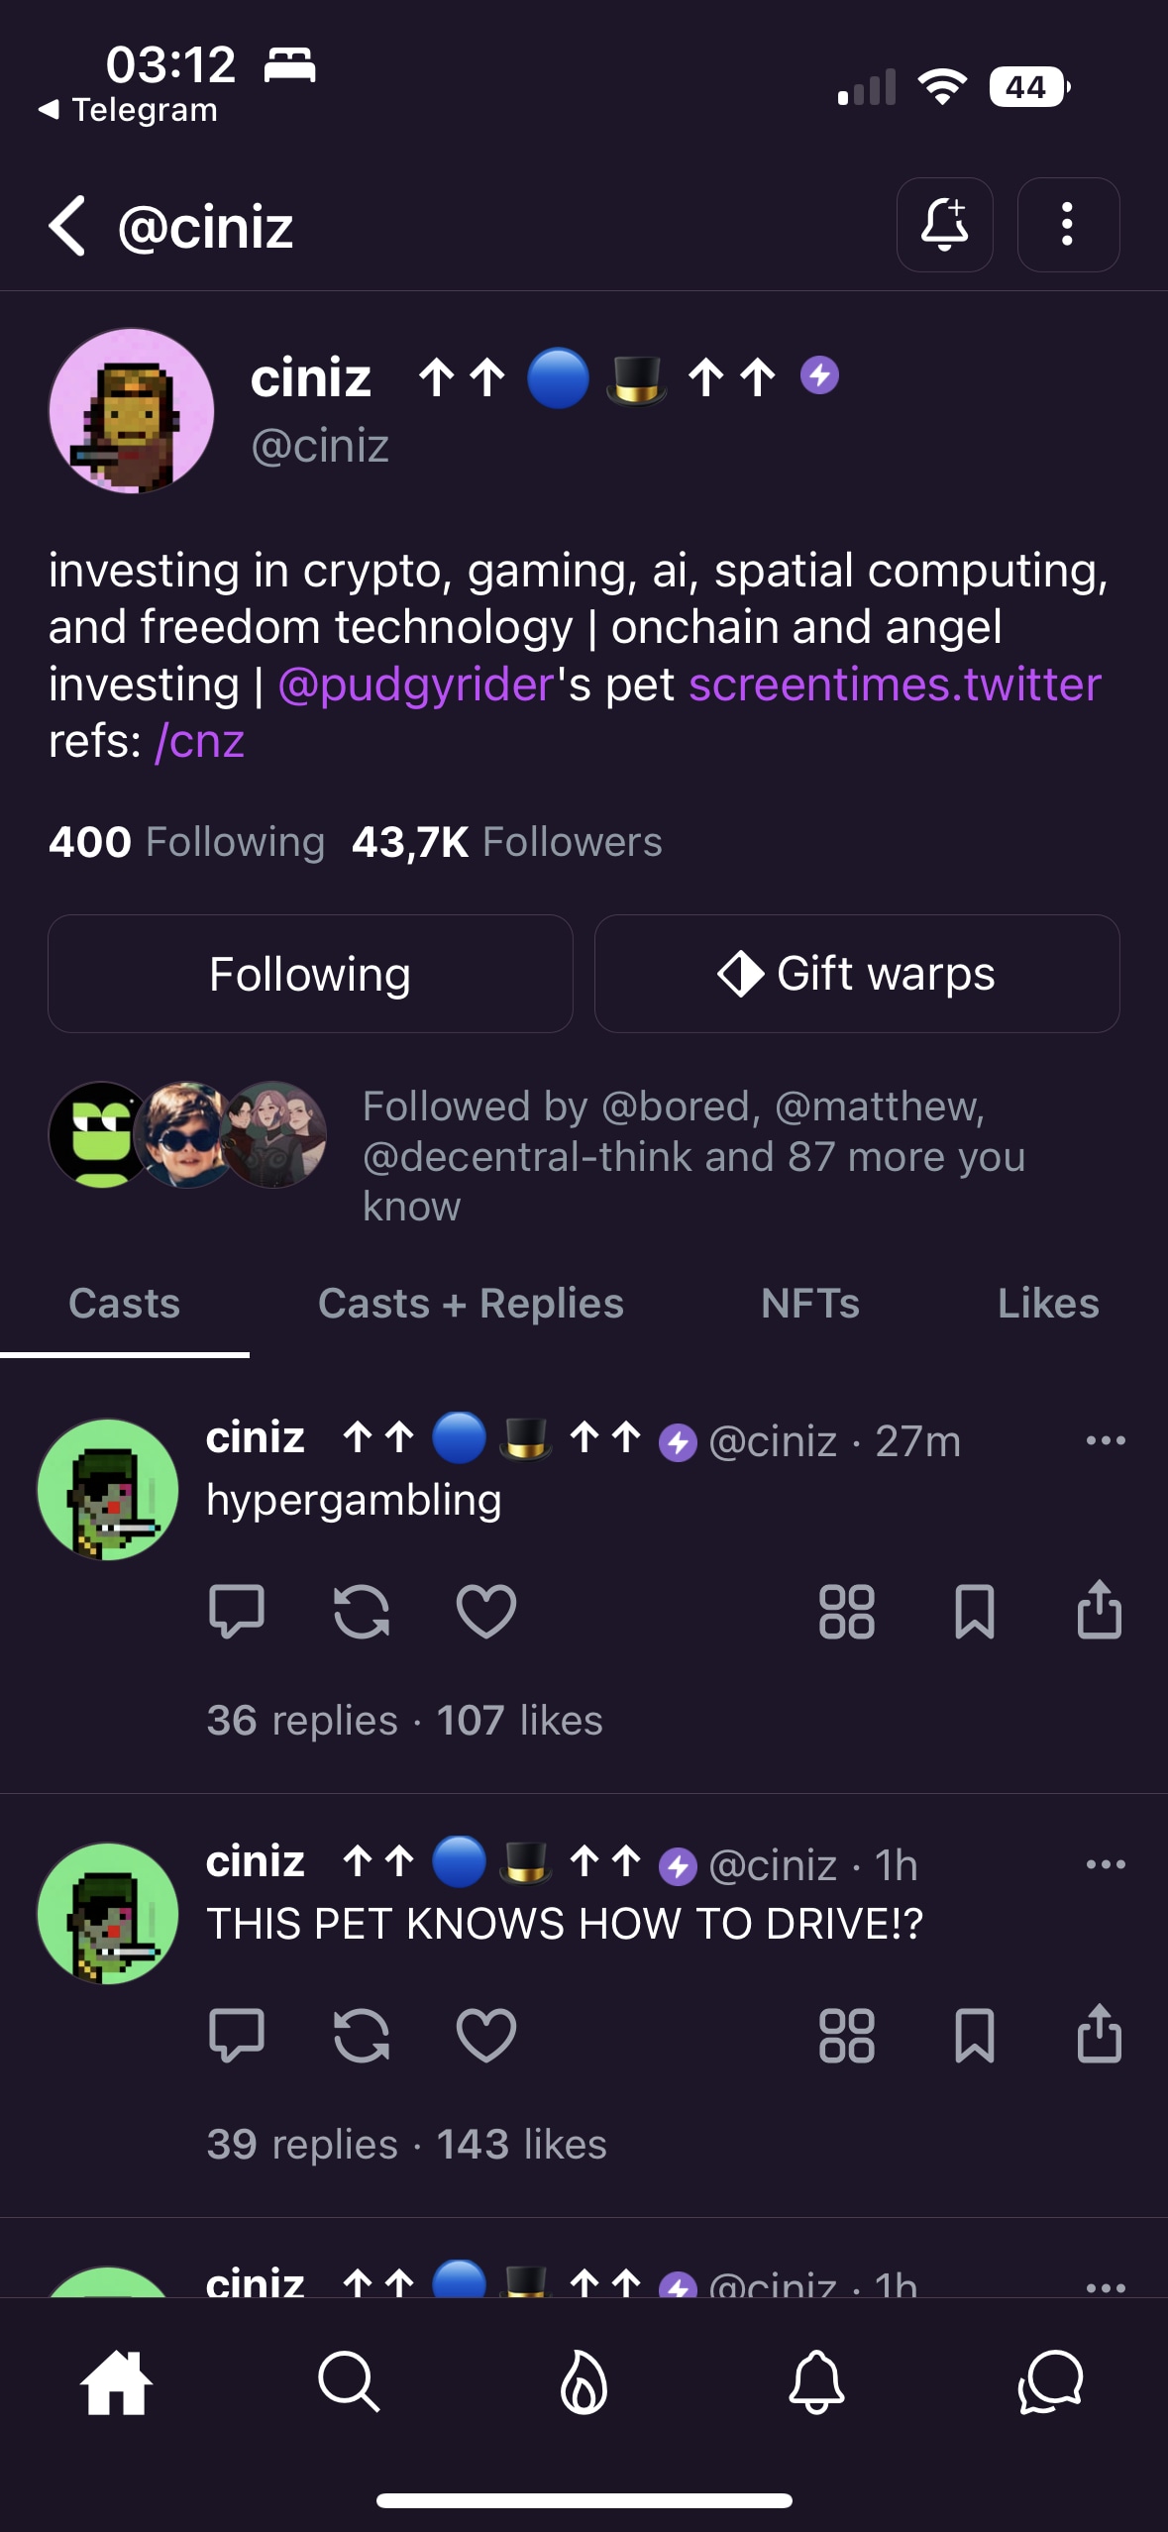
Task: Expand options for the "THIS PET KNOWS" cast
Action: [1106, 1864]
